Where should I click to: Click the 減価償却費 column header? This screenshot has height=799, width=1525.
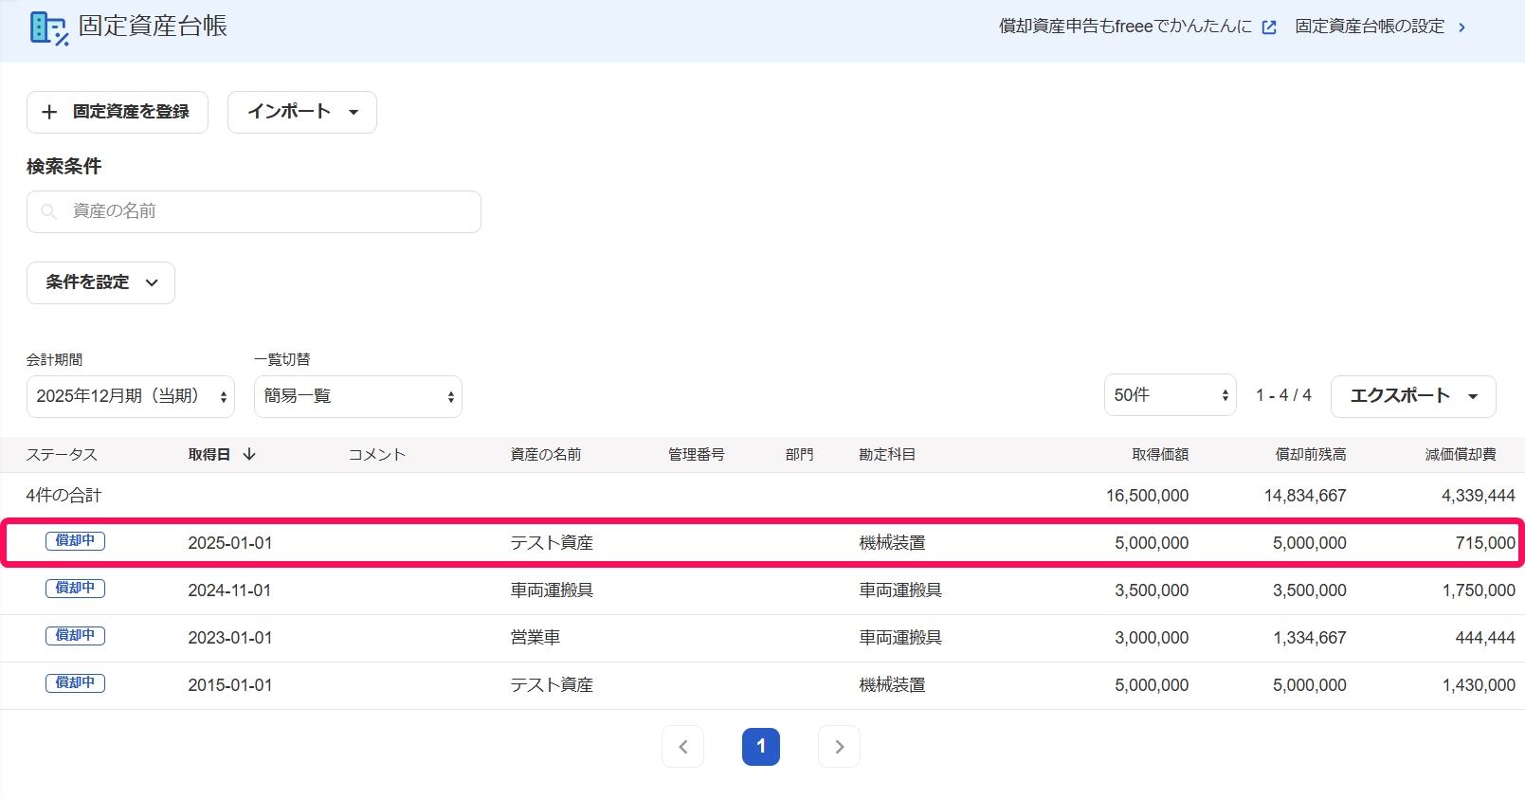1461,455
